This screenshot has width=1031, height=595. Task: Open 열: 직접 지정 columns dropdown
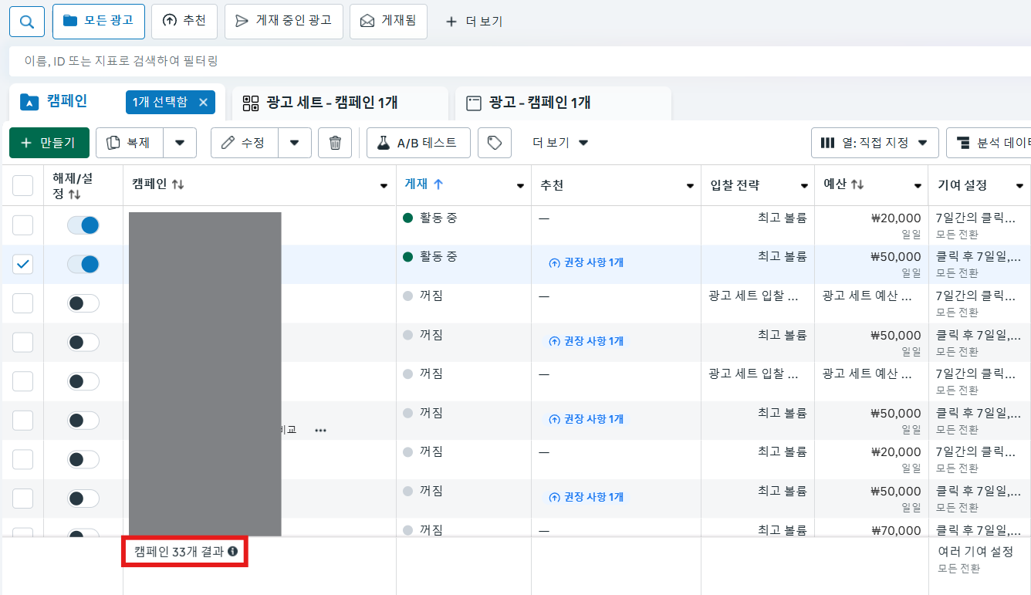pos(874,143)
